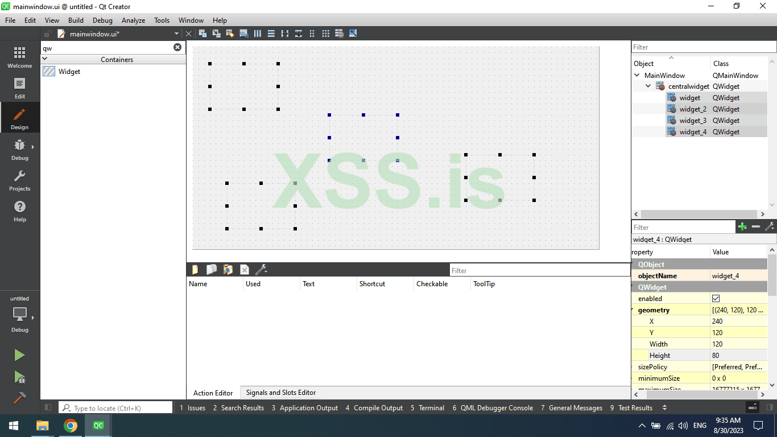Switch to Signals and Slots Editor tab

pos(280,393)
